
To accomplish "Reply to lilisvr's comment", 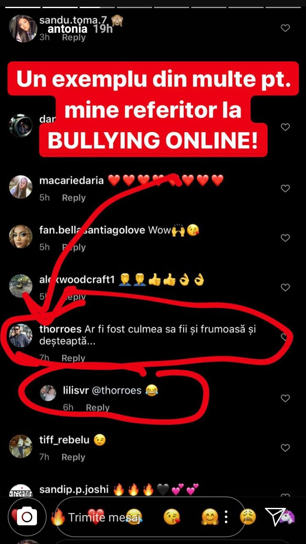I will pyautogui.click(x=97, y=408).
